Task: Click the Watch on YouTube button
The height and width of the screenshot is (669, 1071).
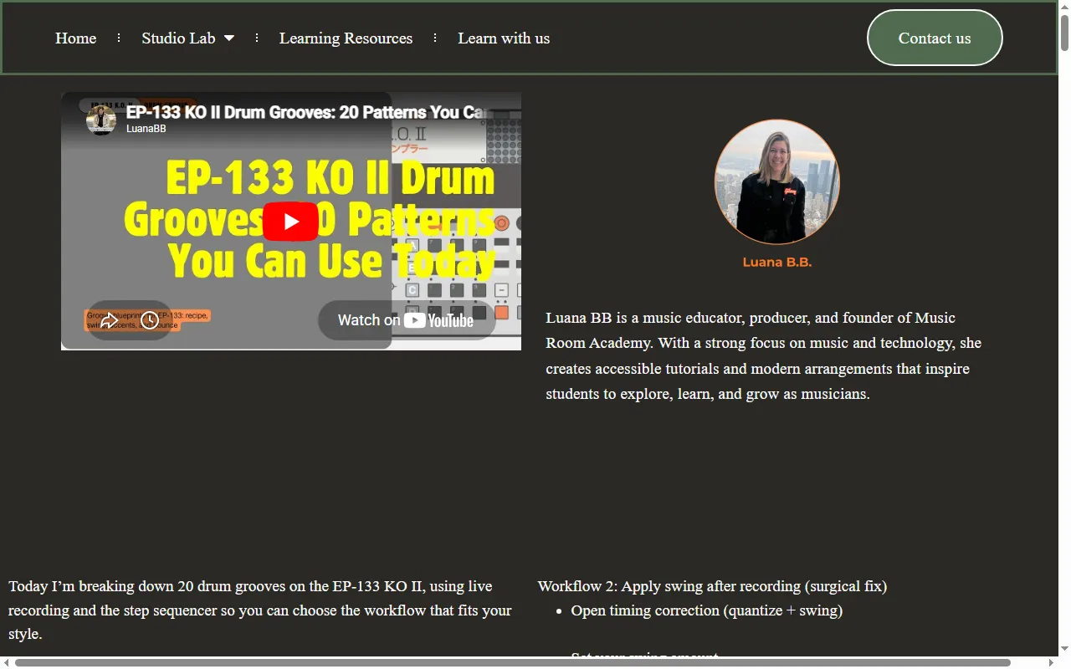Action: (x=406, y=320)
